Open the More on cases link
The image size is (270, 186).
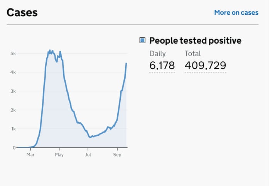tap(236, 13)
